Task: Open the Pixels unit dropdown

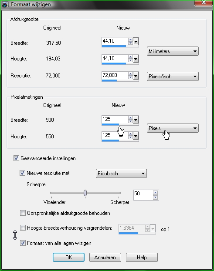Action: [x=173, y=128]
